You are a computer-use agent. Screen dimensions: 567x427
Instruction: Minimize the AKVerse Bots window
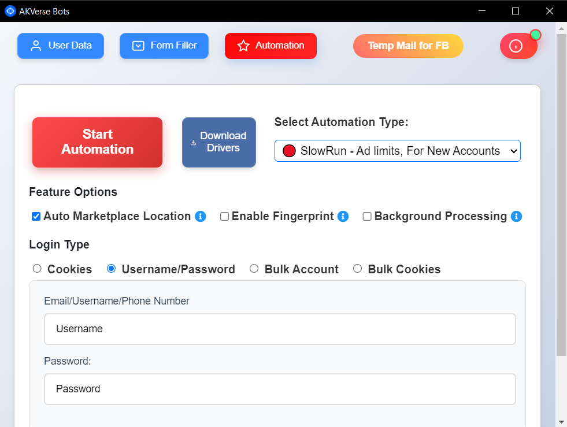[x=481, y=11]
